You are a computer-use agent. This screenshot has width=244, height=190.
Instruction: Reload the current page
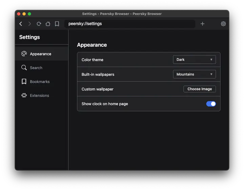(39, 24)
